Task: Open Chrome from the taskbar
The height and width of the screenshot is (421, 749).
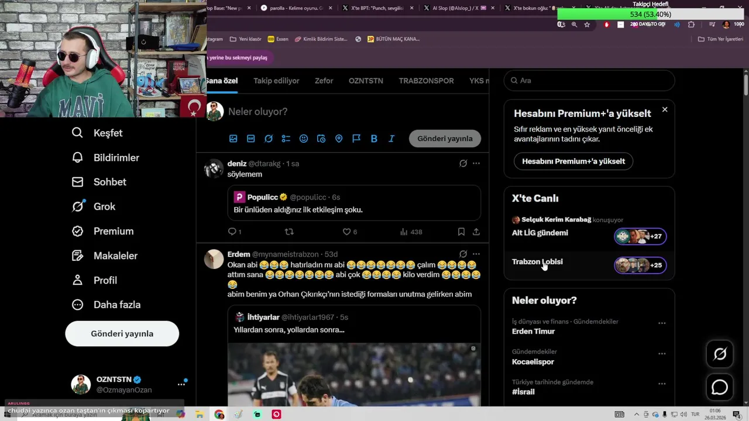Action: [x=219, y=415]
